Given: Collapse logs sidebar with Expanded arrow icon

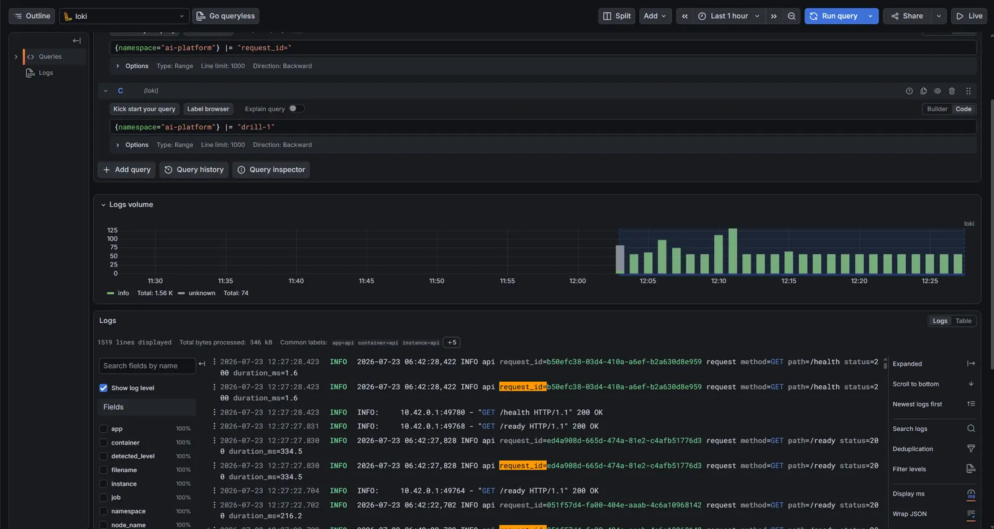Looking at the screenshot, I should pyautogui.click(x=971, y=364).
